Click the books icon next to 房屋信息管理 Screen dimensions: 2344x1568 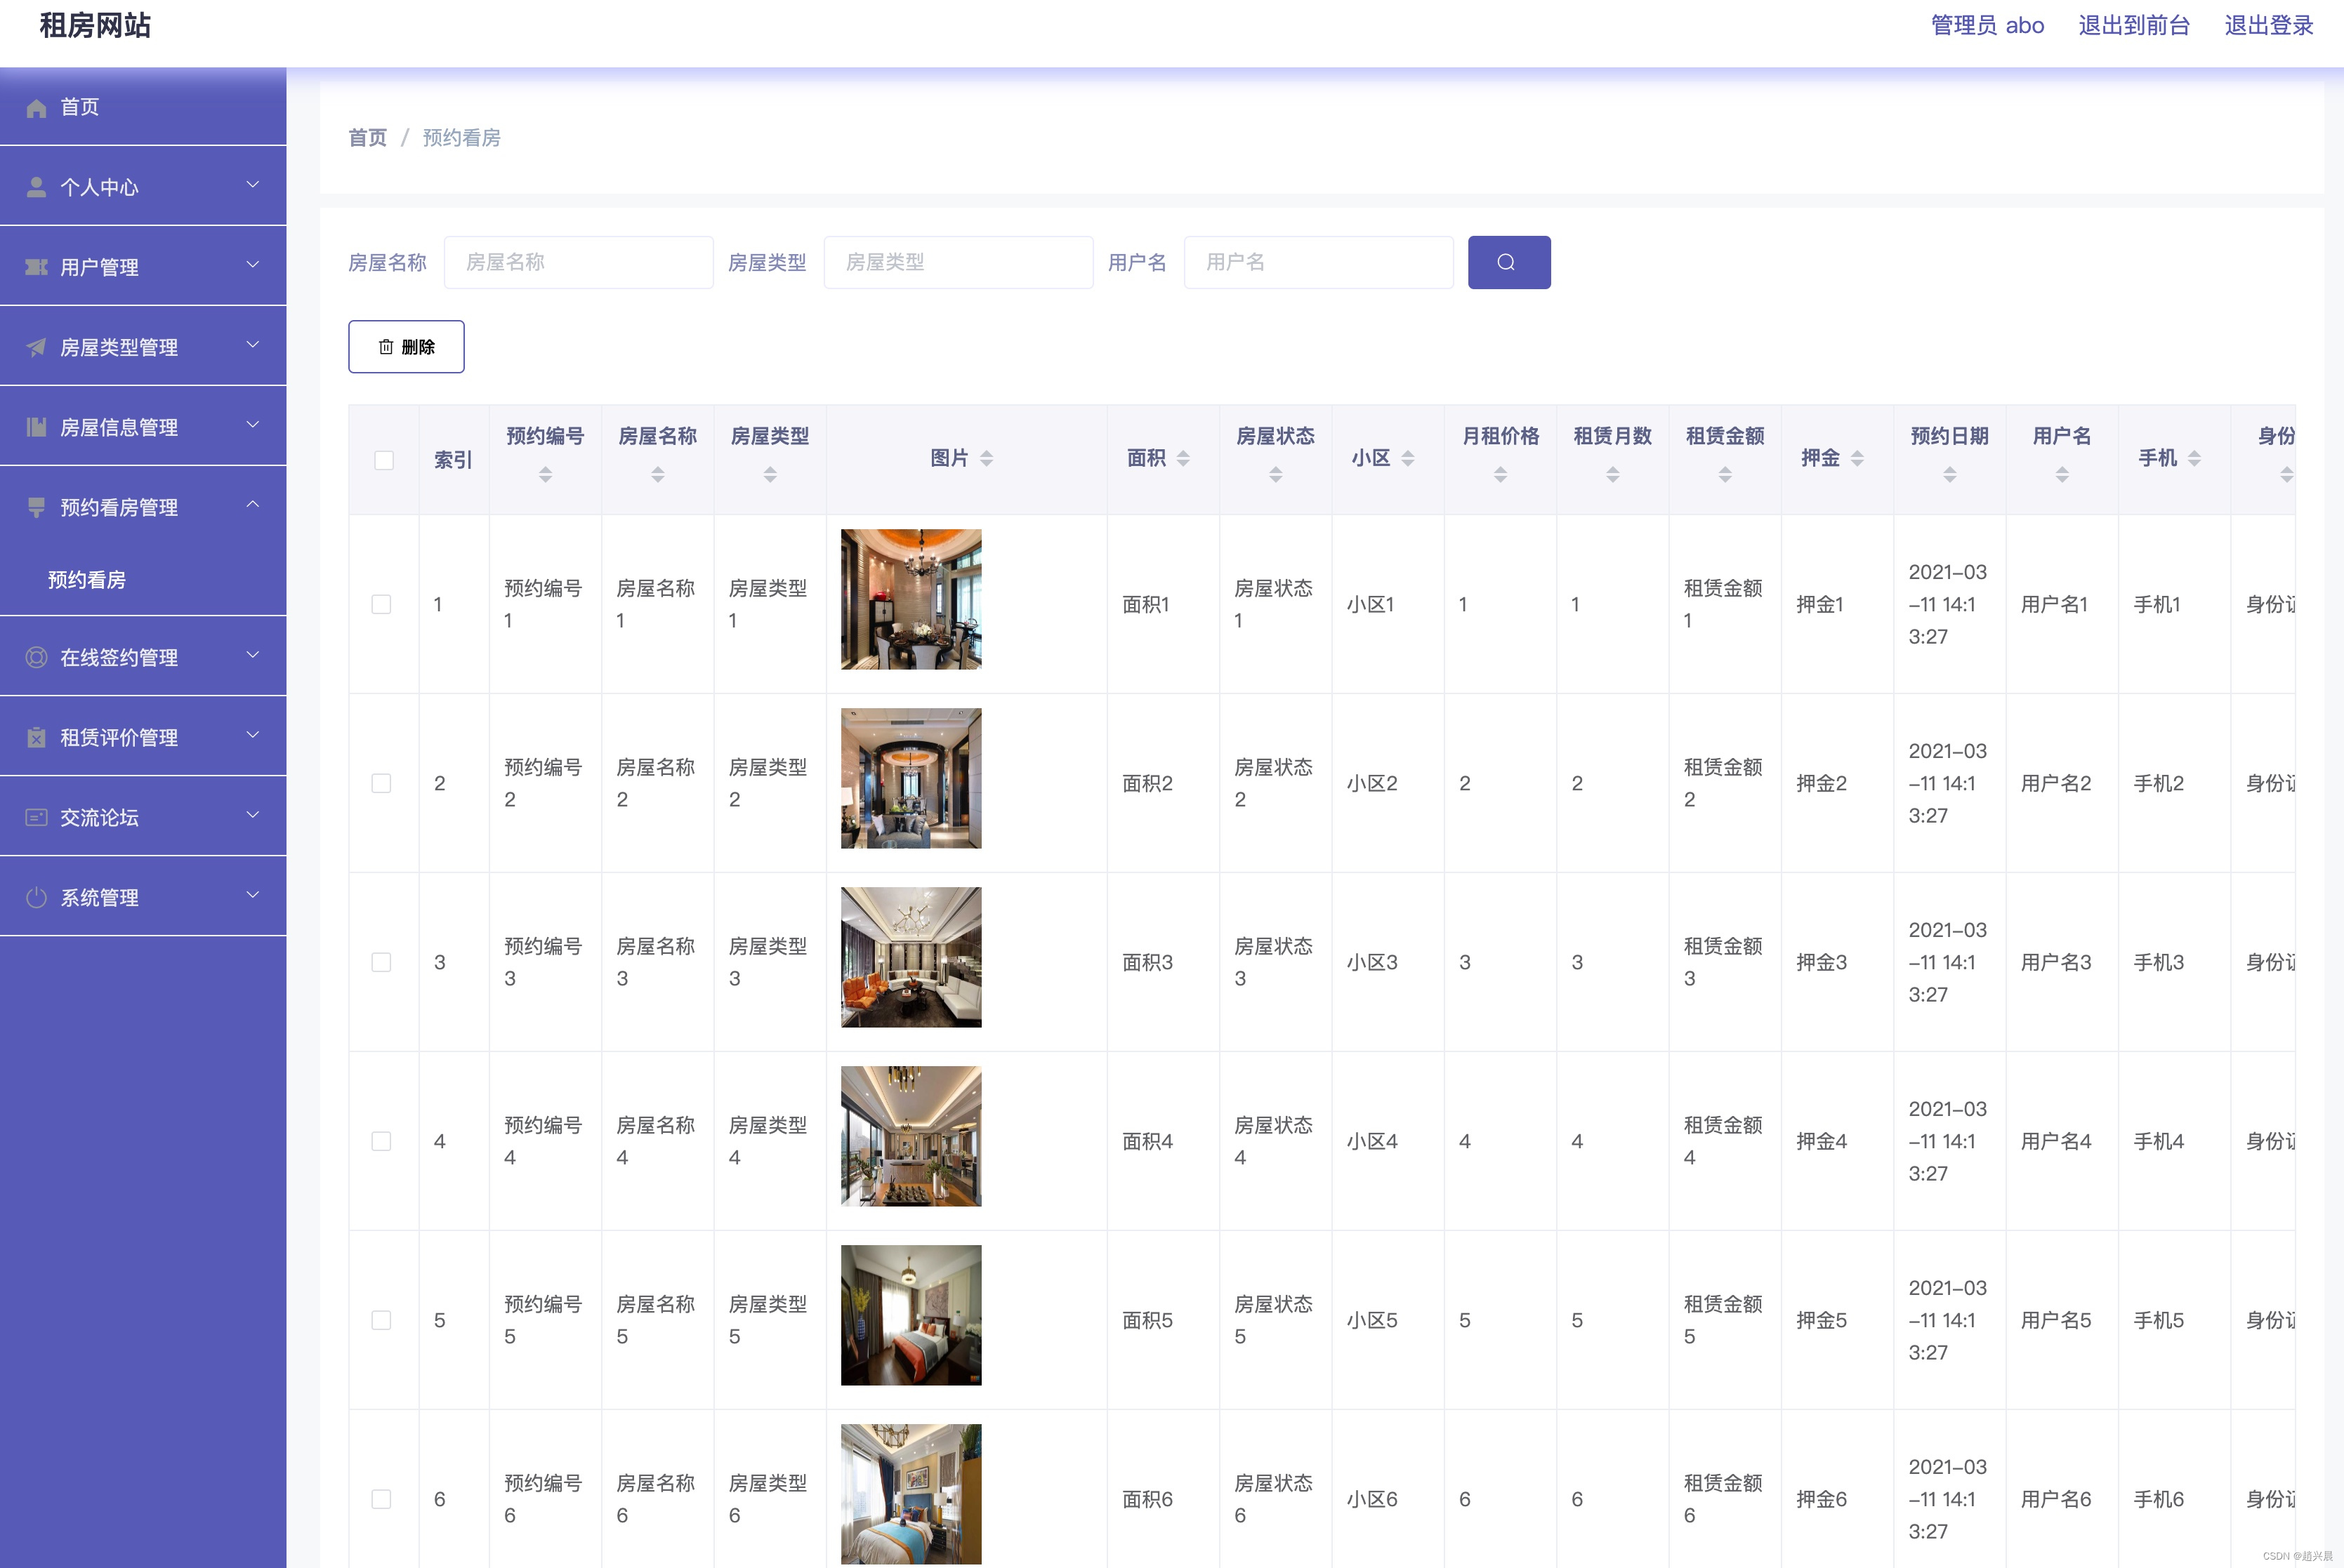[36, 427]
